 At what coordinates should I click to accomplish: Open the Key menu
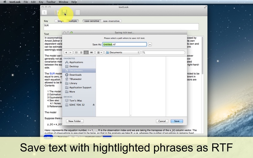(x=41, y=2)
